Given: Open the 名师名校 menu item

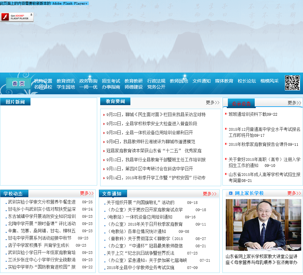Looking at the screenshot, I should coord(43,87).
